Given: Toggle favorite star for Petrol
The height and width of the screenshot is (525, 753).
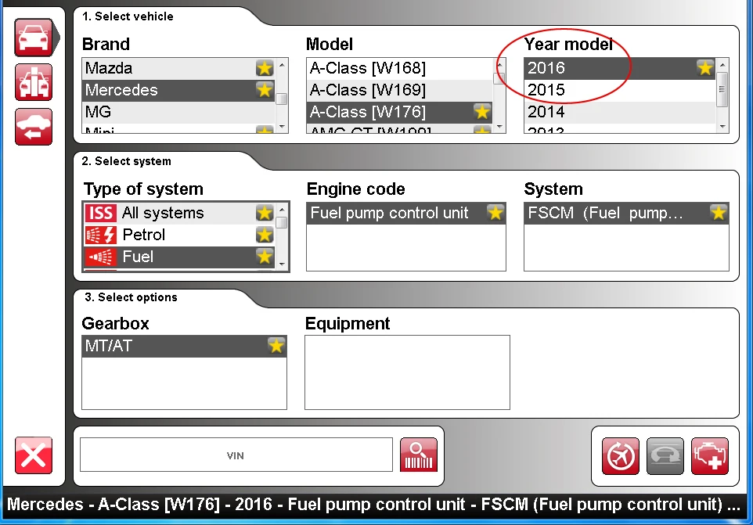Looking at the screenshot, I should pos(265,235).
